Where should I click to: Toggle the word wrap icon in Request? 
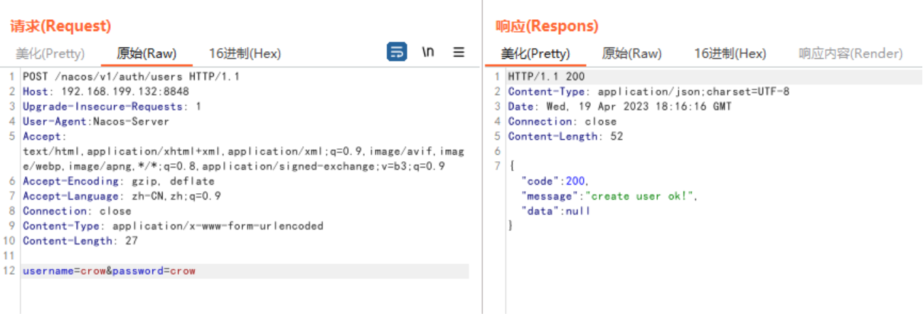tap(397, 52)
